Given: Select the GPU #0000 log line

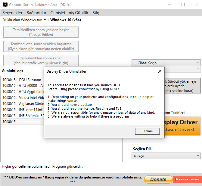Looking at the screenshot, I should [x=23, y=86].
